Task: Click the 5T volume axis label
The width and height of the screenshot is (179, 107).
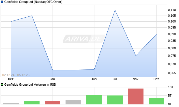Action: [170, 95]
